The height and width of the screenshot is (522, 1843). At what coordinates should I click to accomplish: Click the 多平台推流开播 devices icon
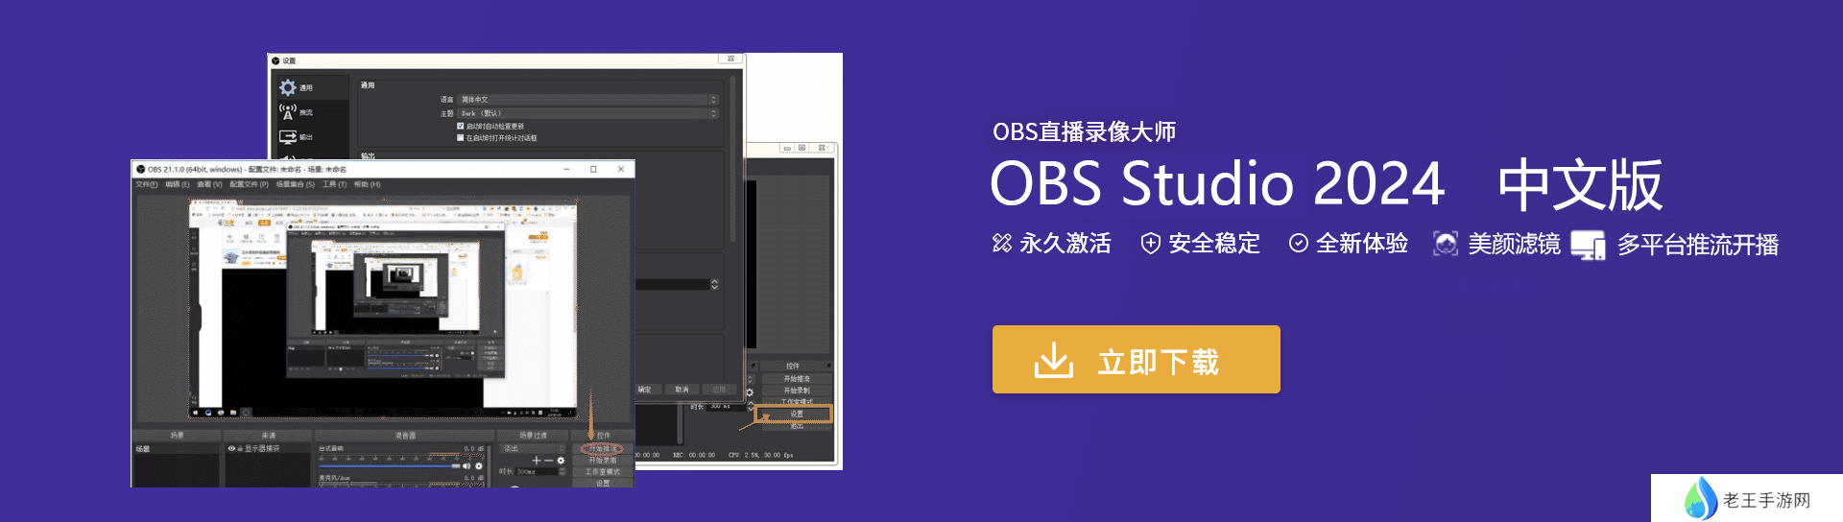(x=1588, y=246)
